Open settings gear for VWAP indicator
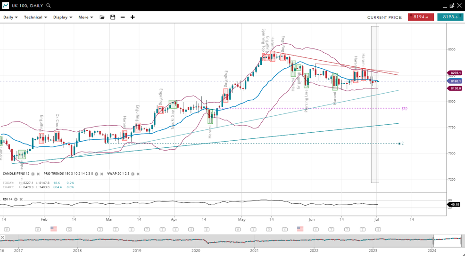Viewport: 465px width, 256px height. 133,174
